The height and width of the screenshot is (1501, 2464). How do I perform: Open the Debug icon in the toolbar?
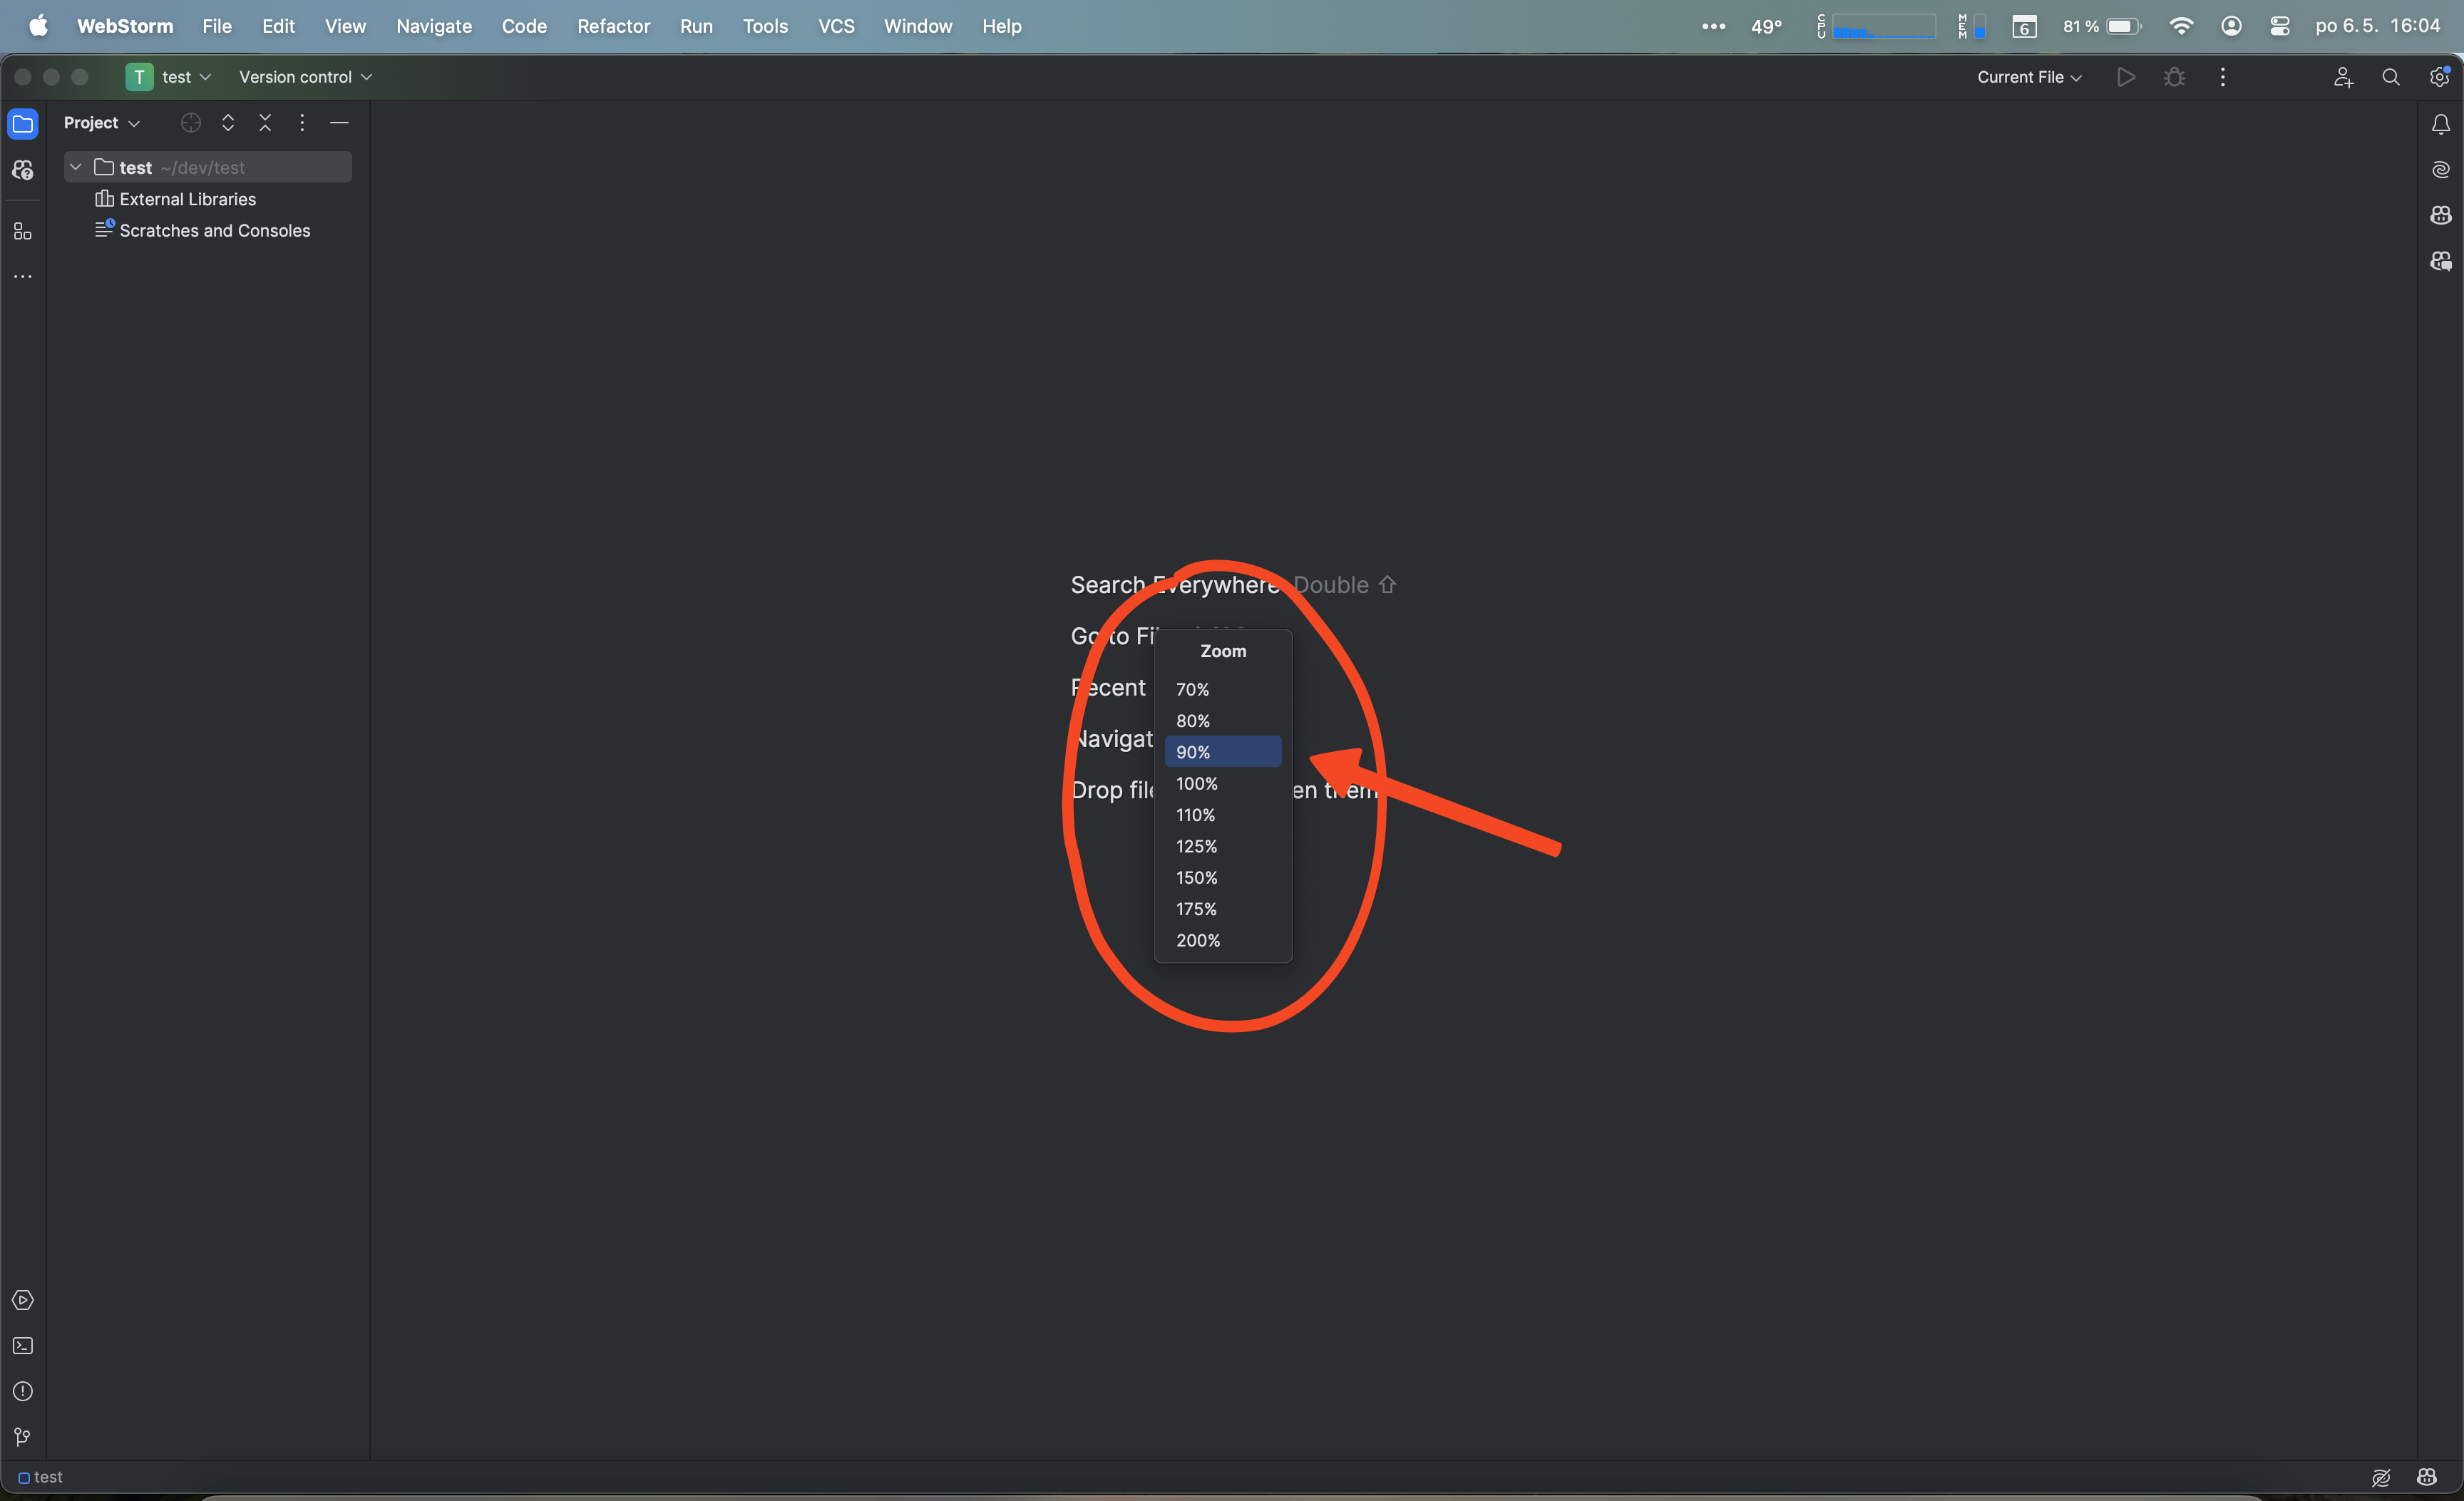click(x=2174, y=77)
